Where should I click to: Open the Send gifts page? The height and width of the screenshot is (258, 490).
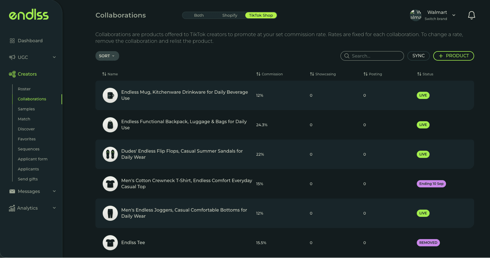tap(28, 179)
